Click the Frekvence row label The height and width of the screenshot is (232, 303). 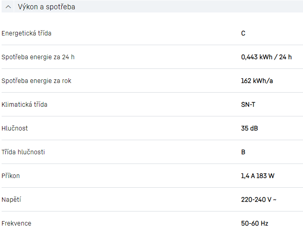point(16,223)
